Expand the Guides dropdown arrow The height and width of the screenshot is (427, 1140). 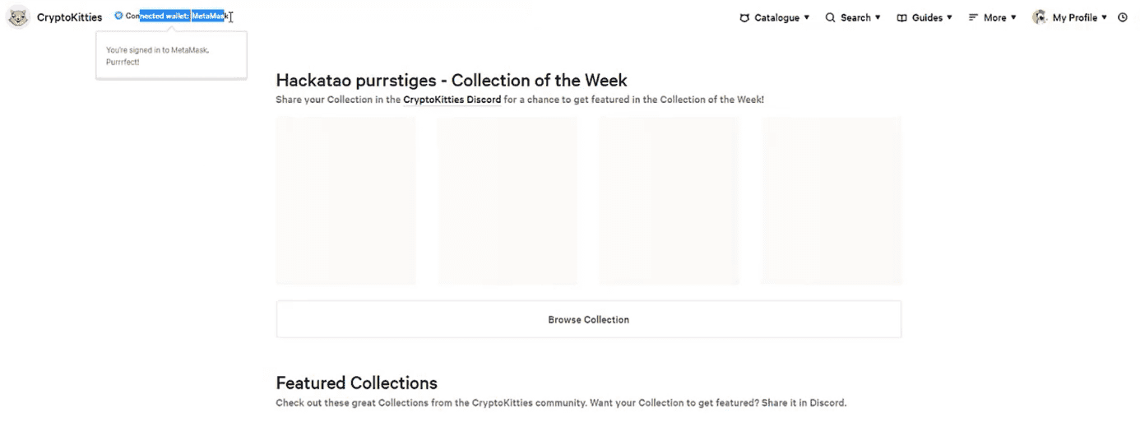pos(949,17)
